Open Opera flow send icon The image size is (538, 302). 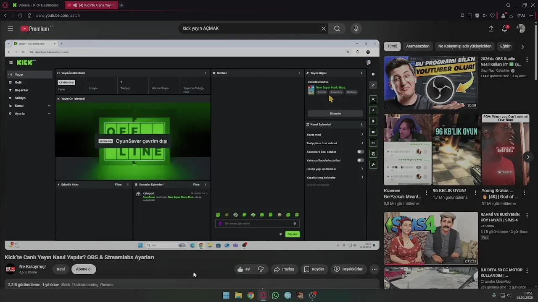[485, 16]
